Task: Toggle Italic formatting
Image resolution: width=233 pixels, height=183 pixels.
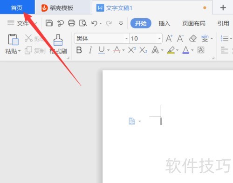Action: point(90,50)
